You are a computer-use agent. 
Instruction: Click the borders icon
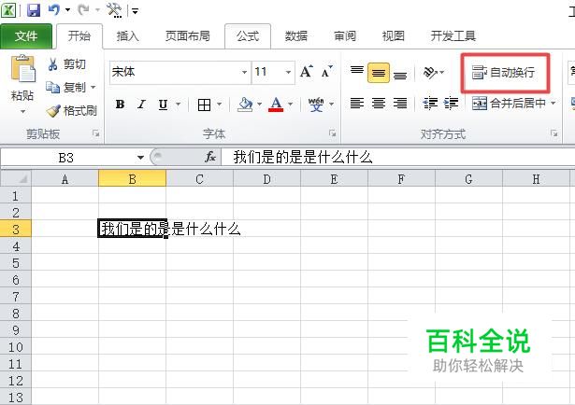204,105
